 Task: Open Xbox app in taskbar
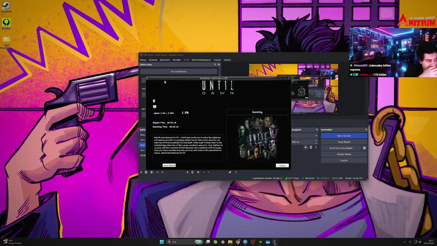215,242
